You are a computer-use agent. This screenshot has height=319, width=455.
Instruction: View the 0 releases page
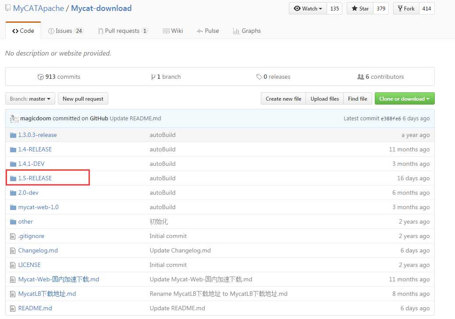(274, 77)
